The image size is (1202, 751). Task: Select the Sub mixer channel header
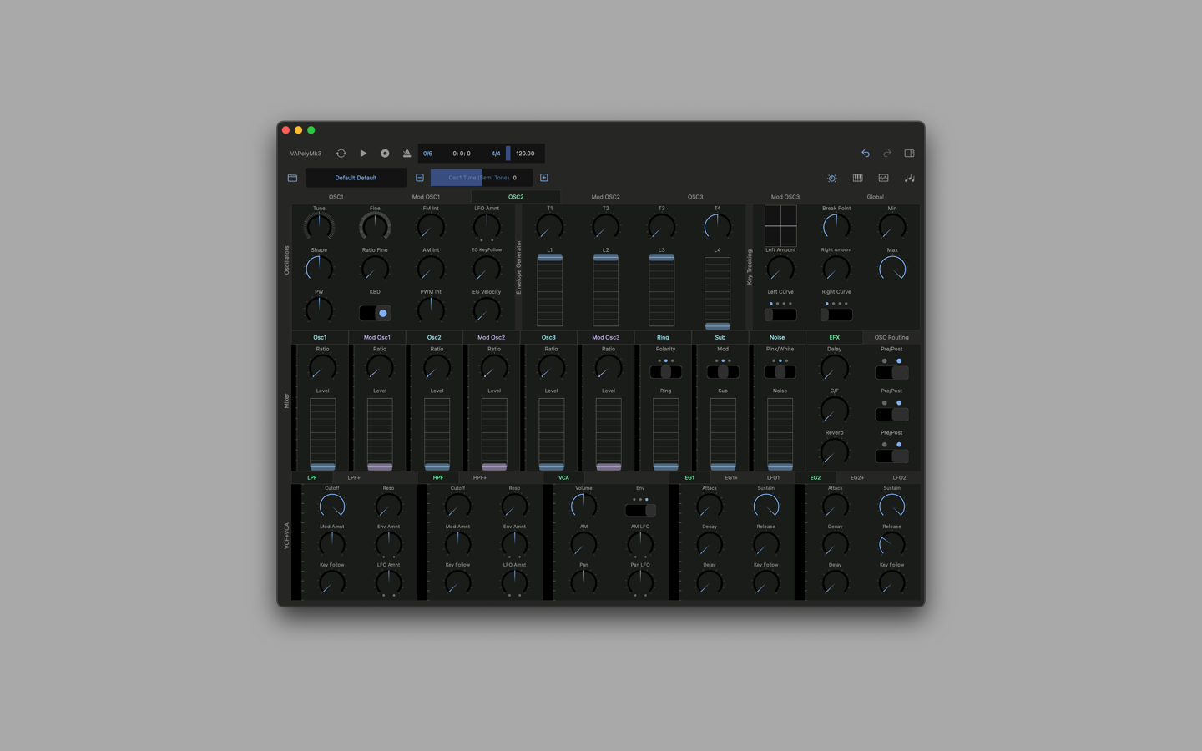[x=720, y=337]
